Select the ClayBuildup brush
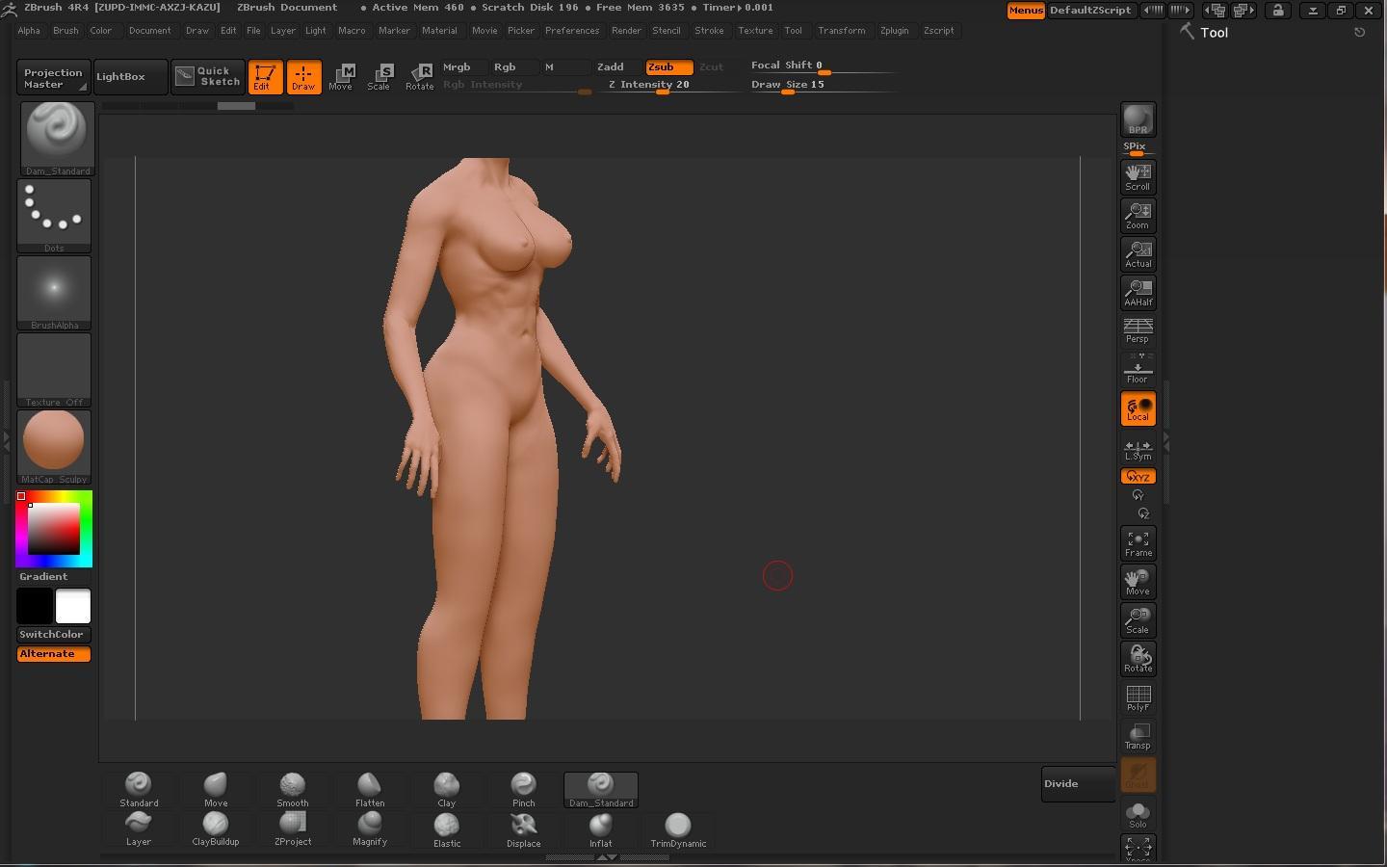 click(216, 828)
